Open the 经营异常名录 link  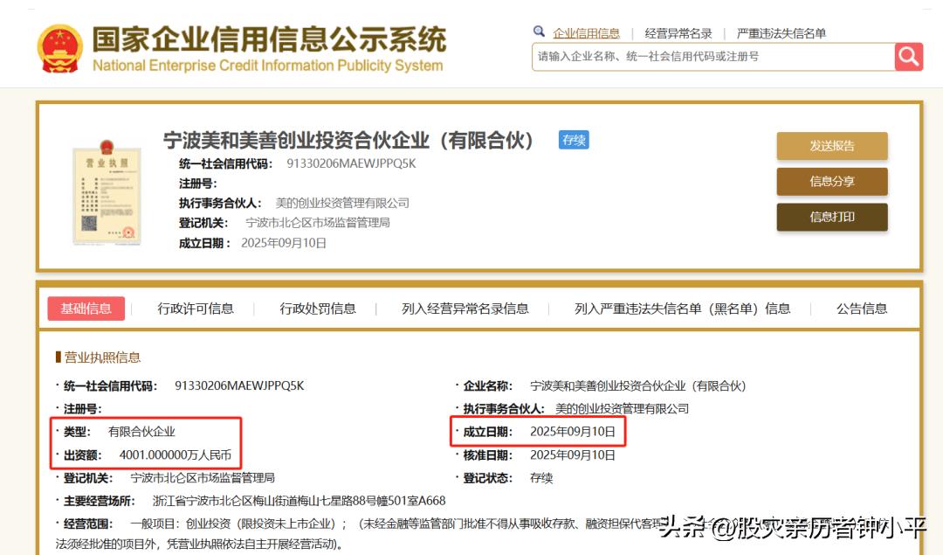click(678, 32)
